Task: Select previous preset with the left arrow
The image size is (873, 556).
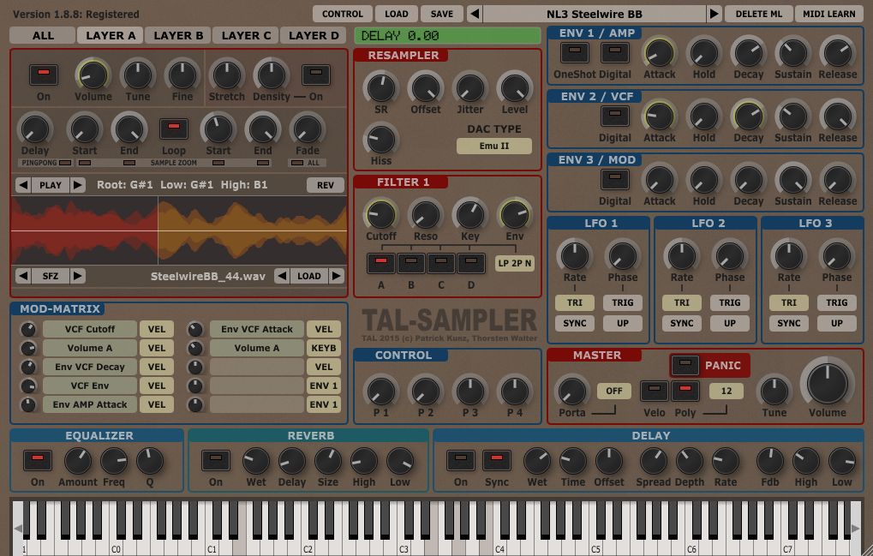Action: [x=475, y=14]
